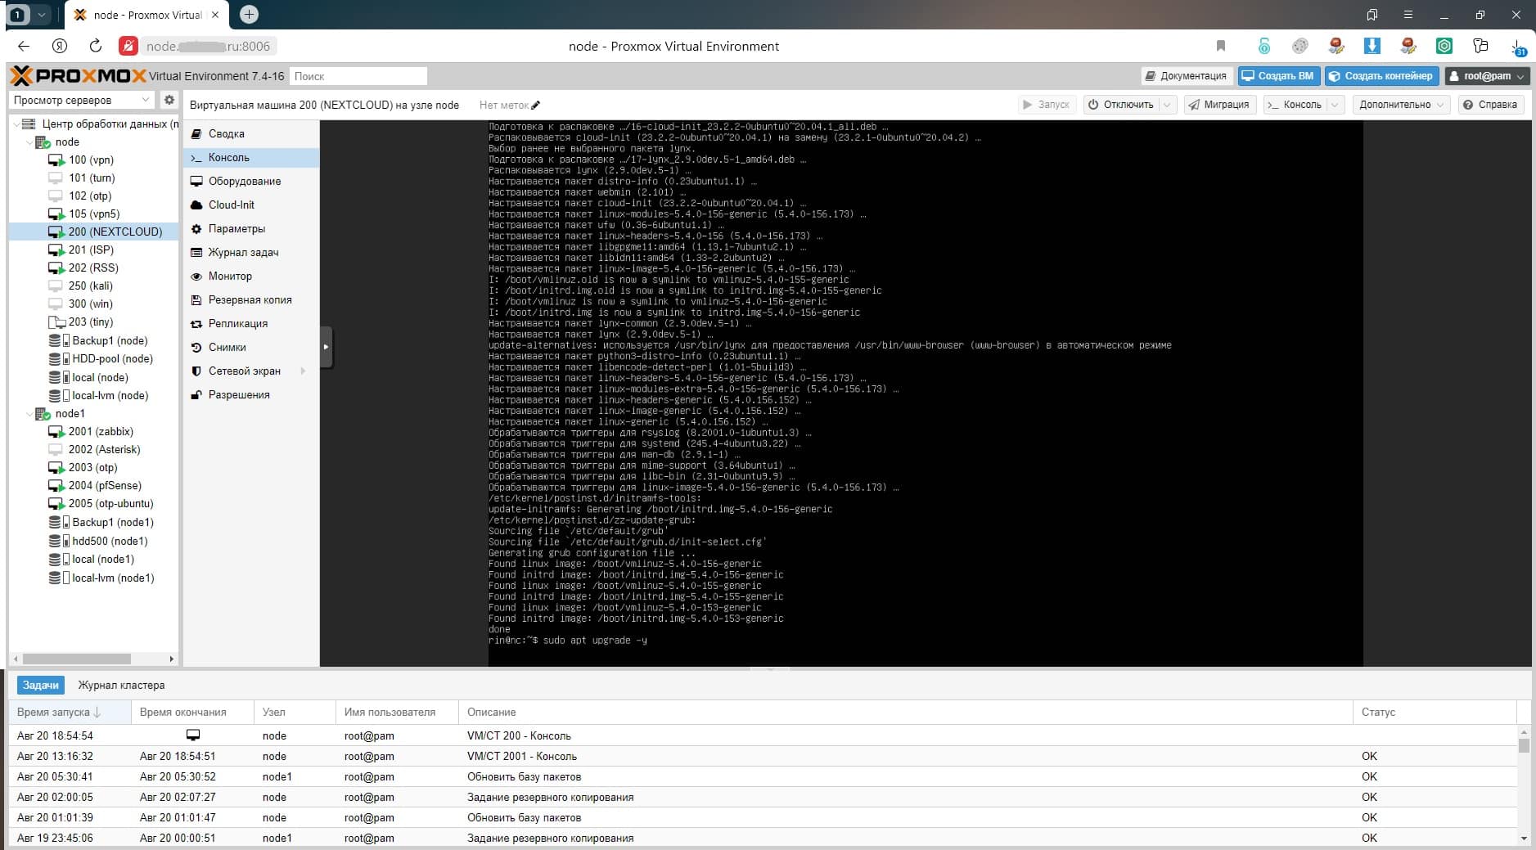Select VM 105 (vpn5) in the tree

tap(93, 214)
